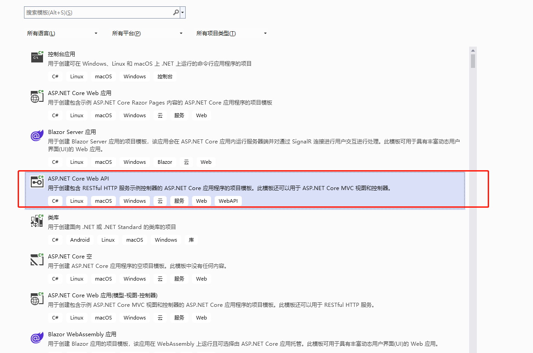The height and width of the screenshot is (353, 533).
Task: Click the ASP.NET Core Web 应用(模型-视图-控制器) icon
Action: pos(37,299)
